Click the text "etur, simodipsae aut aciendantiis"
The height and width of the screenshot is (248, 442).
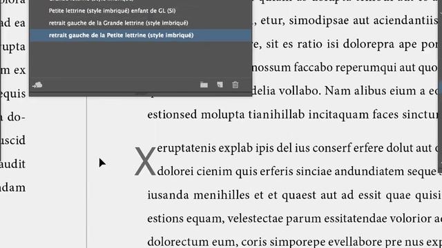pyautogui.click(x=349, y=20)
